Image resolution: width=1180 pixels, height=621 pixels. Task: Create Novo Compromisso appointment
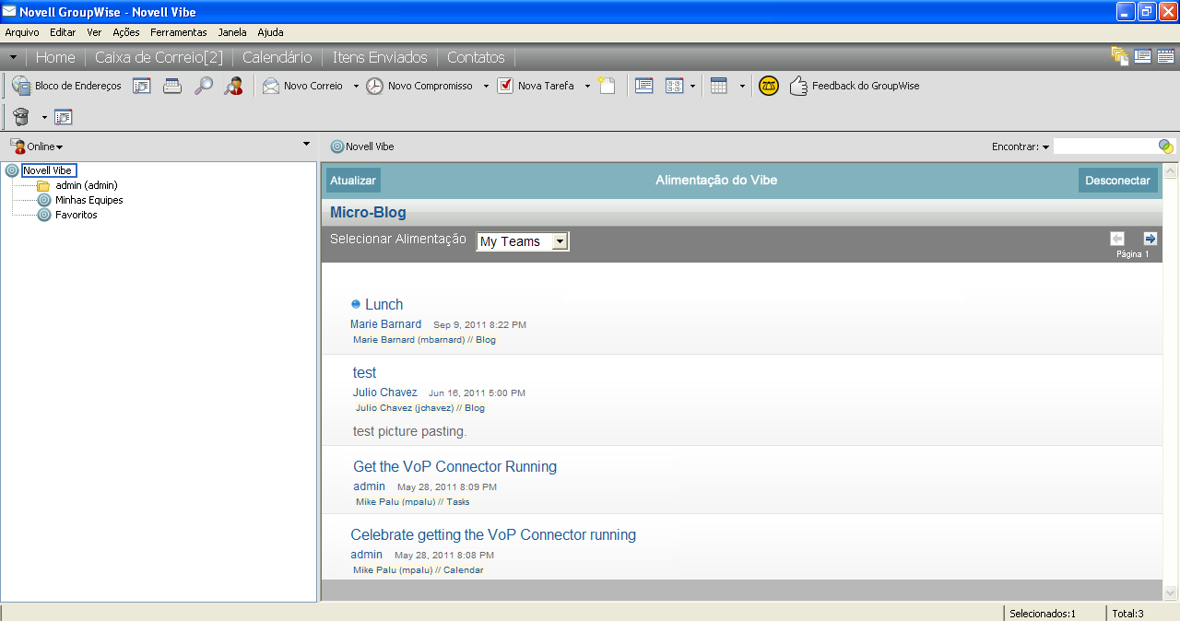419,86
